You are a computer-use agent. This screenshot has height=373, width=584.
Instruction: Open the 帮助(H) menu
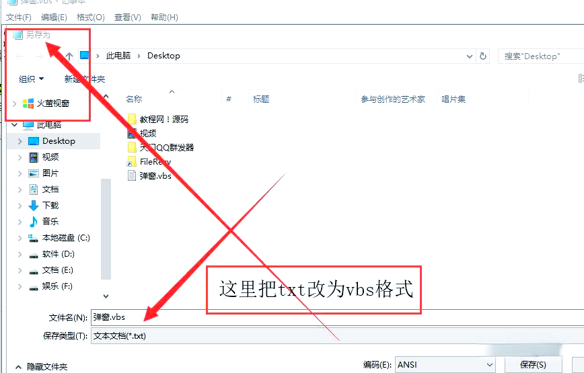click(164, 17)
